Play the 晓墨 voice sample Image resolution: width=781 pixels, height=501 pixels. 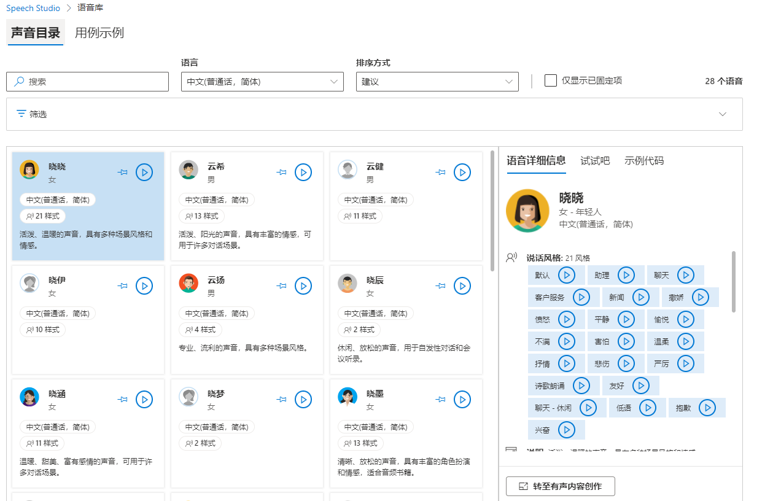tap(462, 400)
